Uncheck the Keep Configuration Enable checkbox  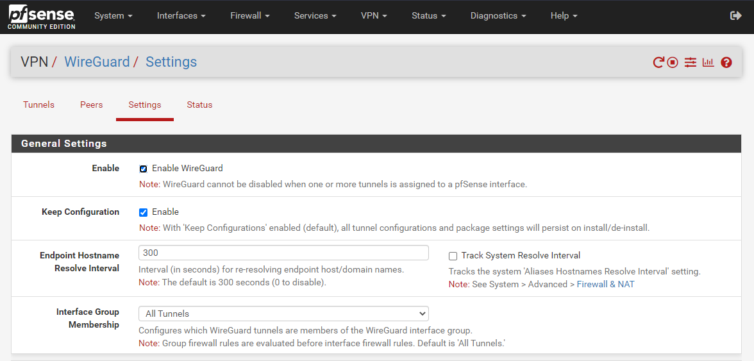[144, 212]
